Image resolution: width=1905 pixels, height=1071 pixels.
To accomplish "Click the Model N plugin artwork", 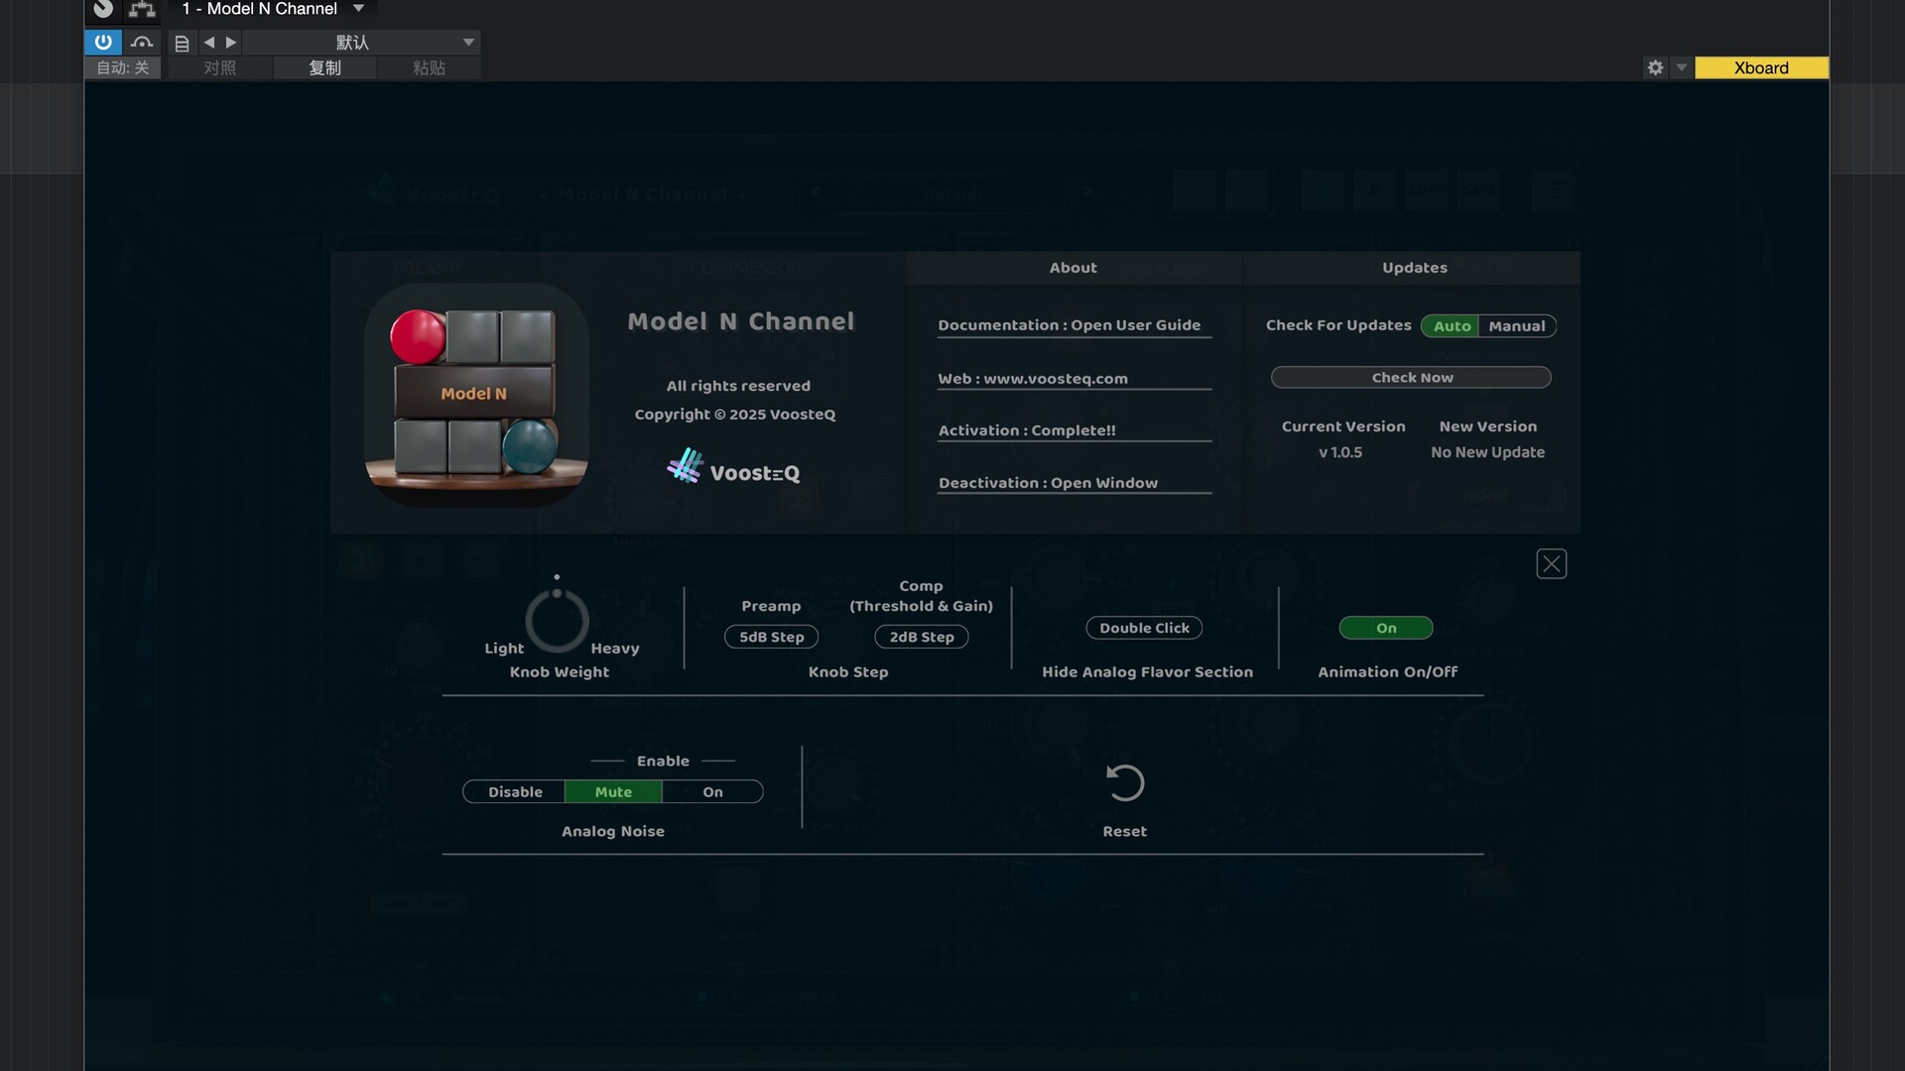I will pyautogui.click(x=476, y=396).
